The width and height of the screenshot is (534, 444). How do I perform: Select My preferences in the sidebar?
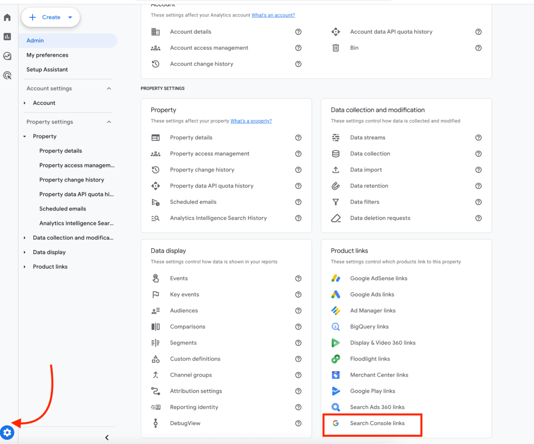(47, 55)
